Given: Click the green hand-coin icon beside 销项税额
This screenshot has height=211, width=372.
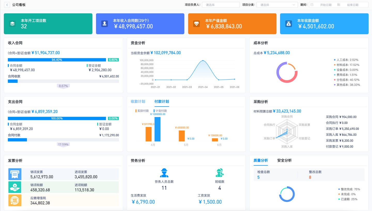Looking at the screenshot, I should click(x=15, y=187).
